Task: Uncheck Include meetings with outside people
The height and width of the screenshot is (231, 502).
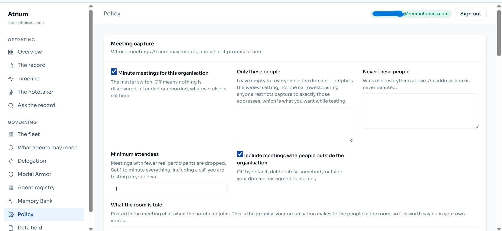Action: pos(240,154)
